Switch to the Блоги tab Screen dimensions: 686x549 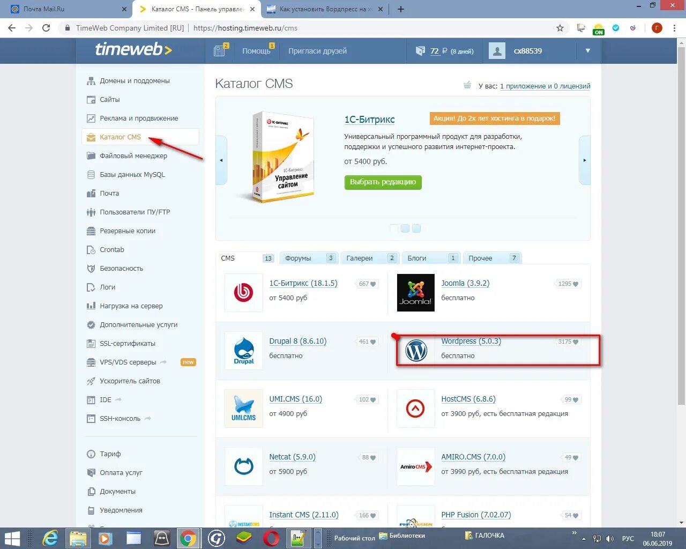click(432, 258)
